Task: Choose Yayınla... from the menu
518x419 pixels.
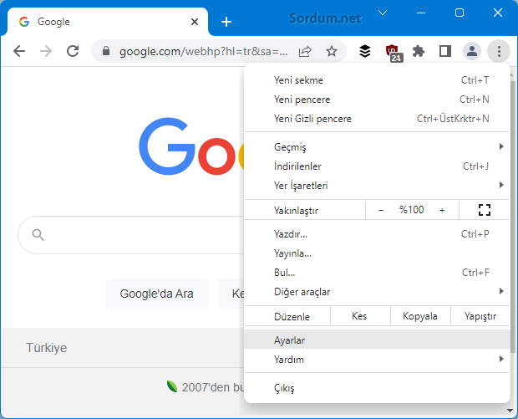Action: (377, 253)
